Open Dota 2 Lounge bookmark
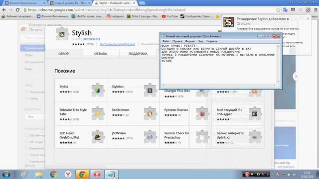This screenshot has height=179, width=319. pyautogui.click(x=143, y=16)
